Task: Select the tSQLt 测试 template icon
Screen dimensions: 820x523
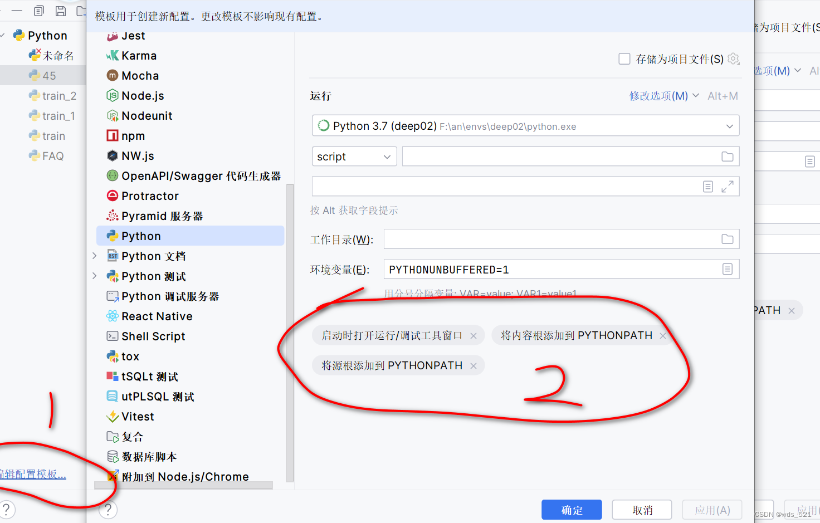Action: pos(113,377)
